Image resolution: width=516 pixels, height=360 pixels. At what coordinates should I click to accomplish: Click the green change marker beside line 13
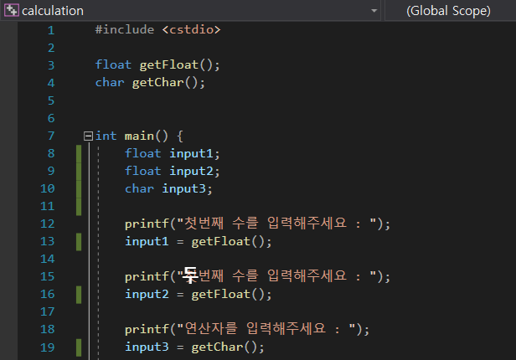(79, 242)
